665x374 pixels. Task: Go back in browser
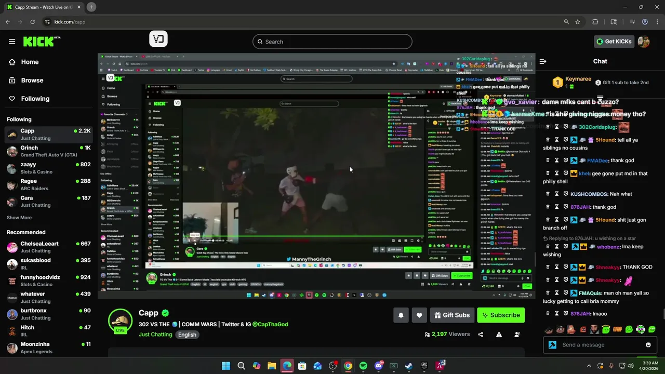7,22
